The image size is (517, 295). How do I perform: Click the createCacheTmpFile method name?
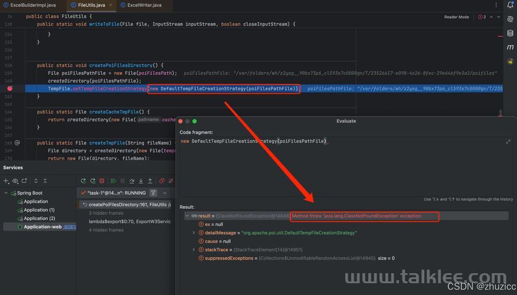click(x=114, y=112)
